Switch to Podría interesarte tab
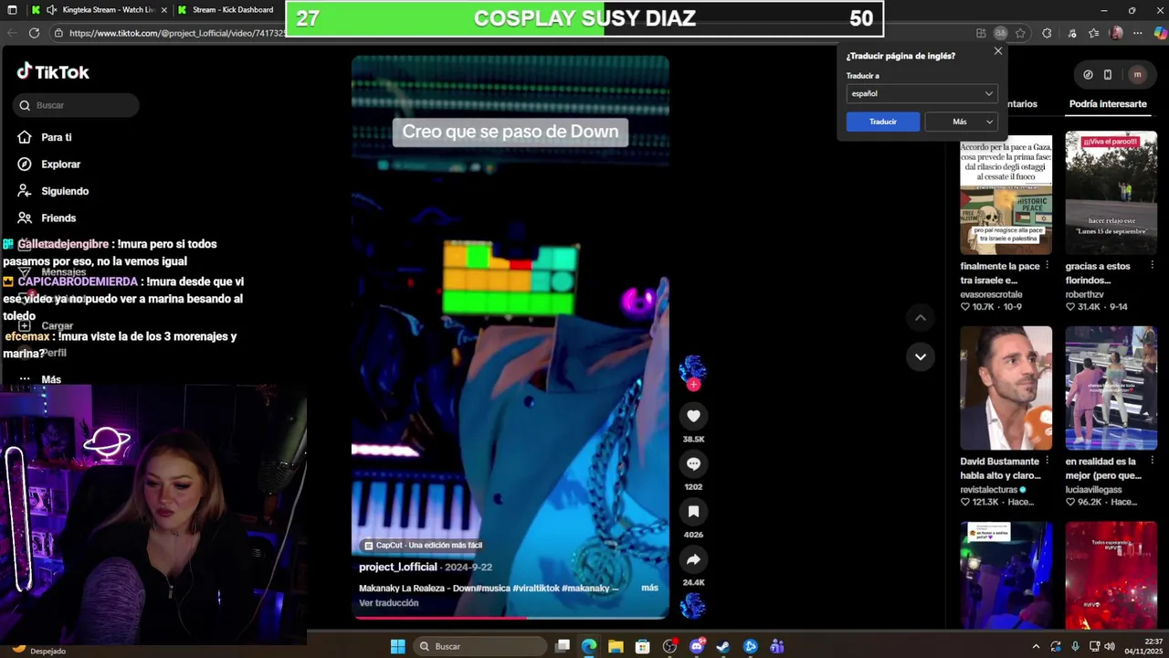Viewport: 1169px width, 658px height. 1108,103
